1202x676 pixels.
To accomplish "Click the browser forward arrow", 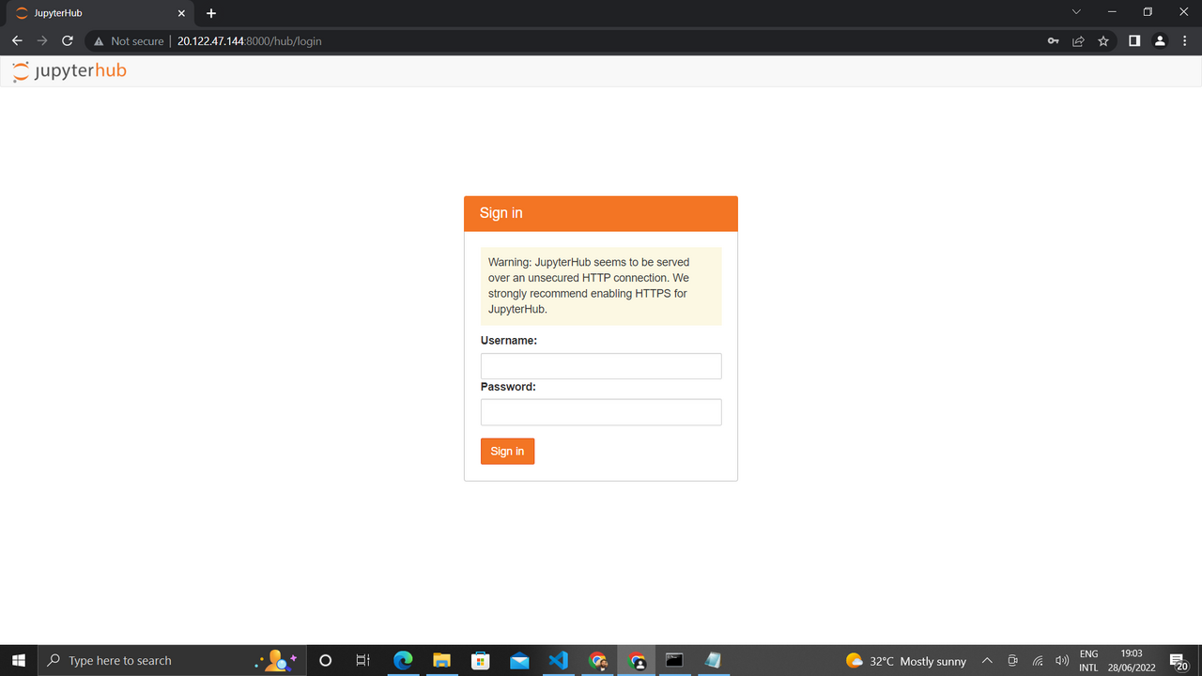I will (41, 41).
